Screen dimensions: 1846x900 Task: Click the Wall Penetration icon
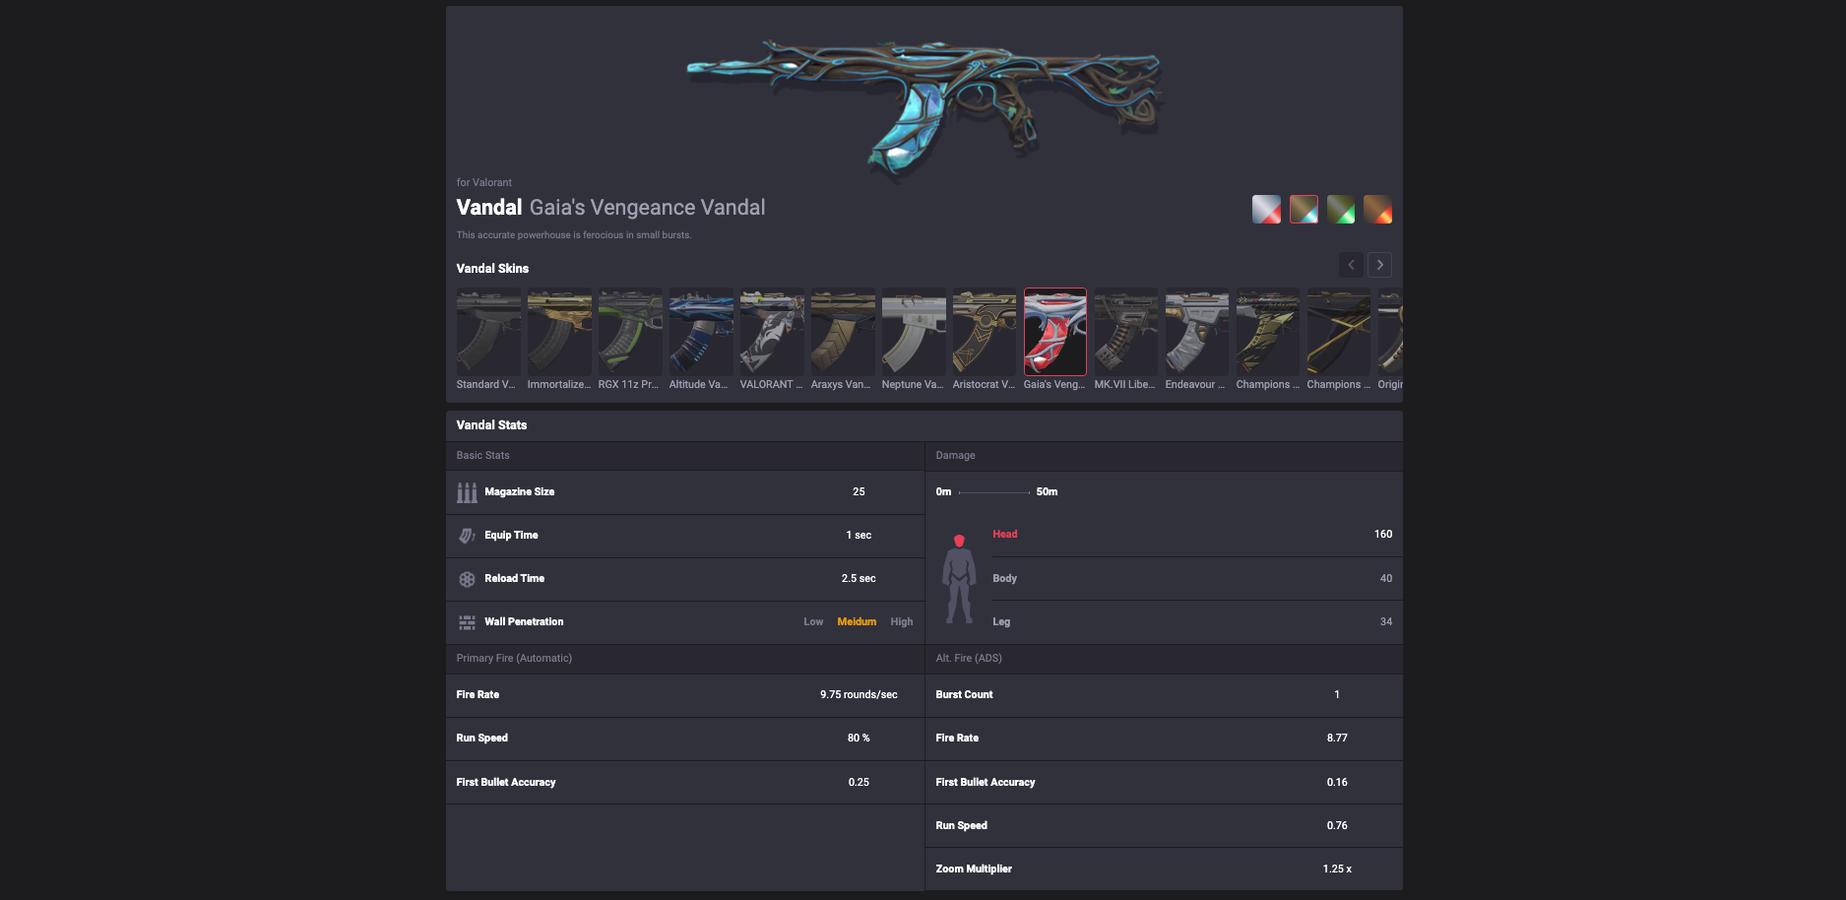(467, 622)
